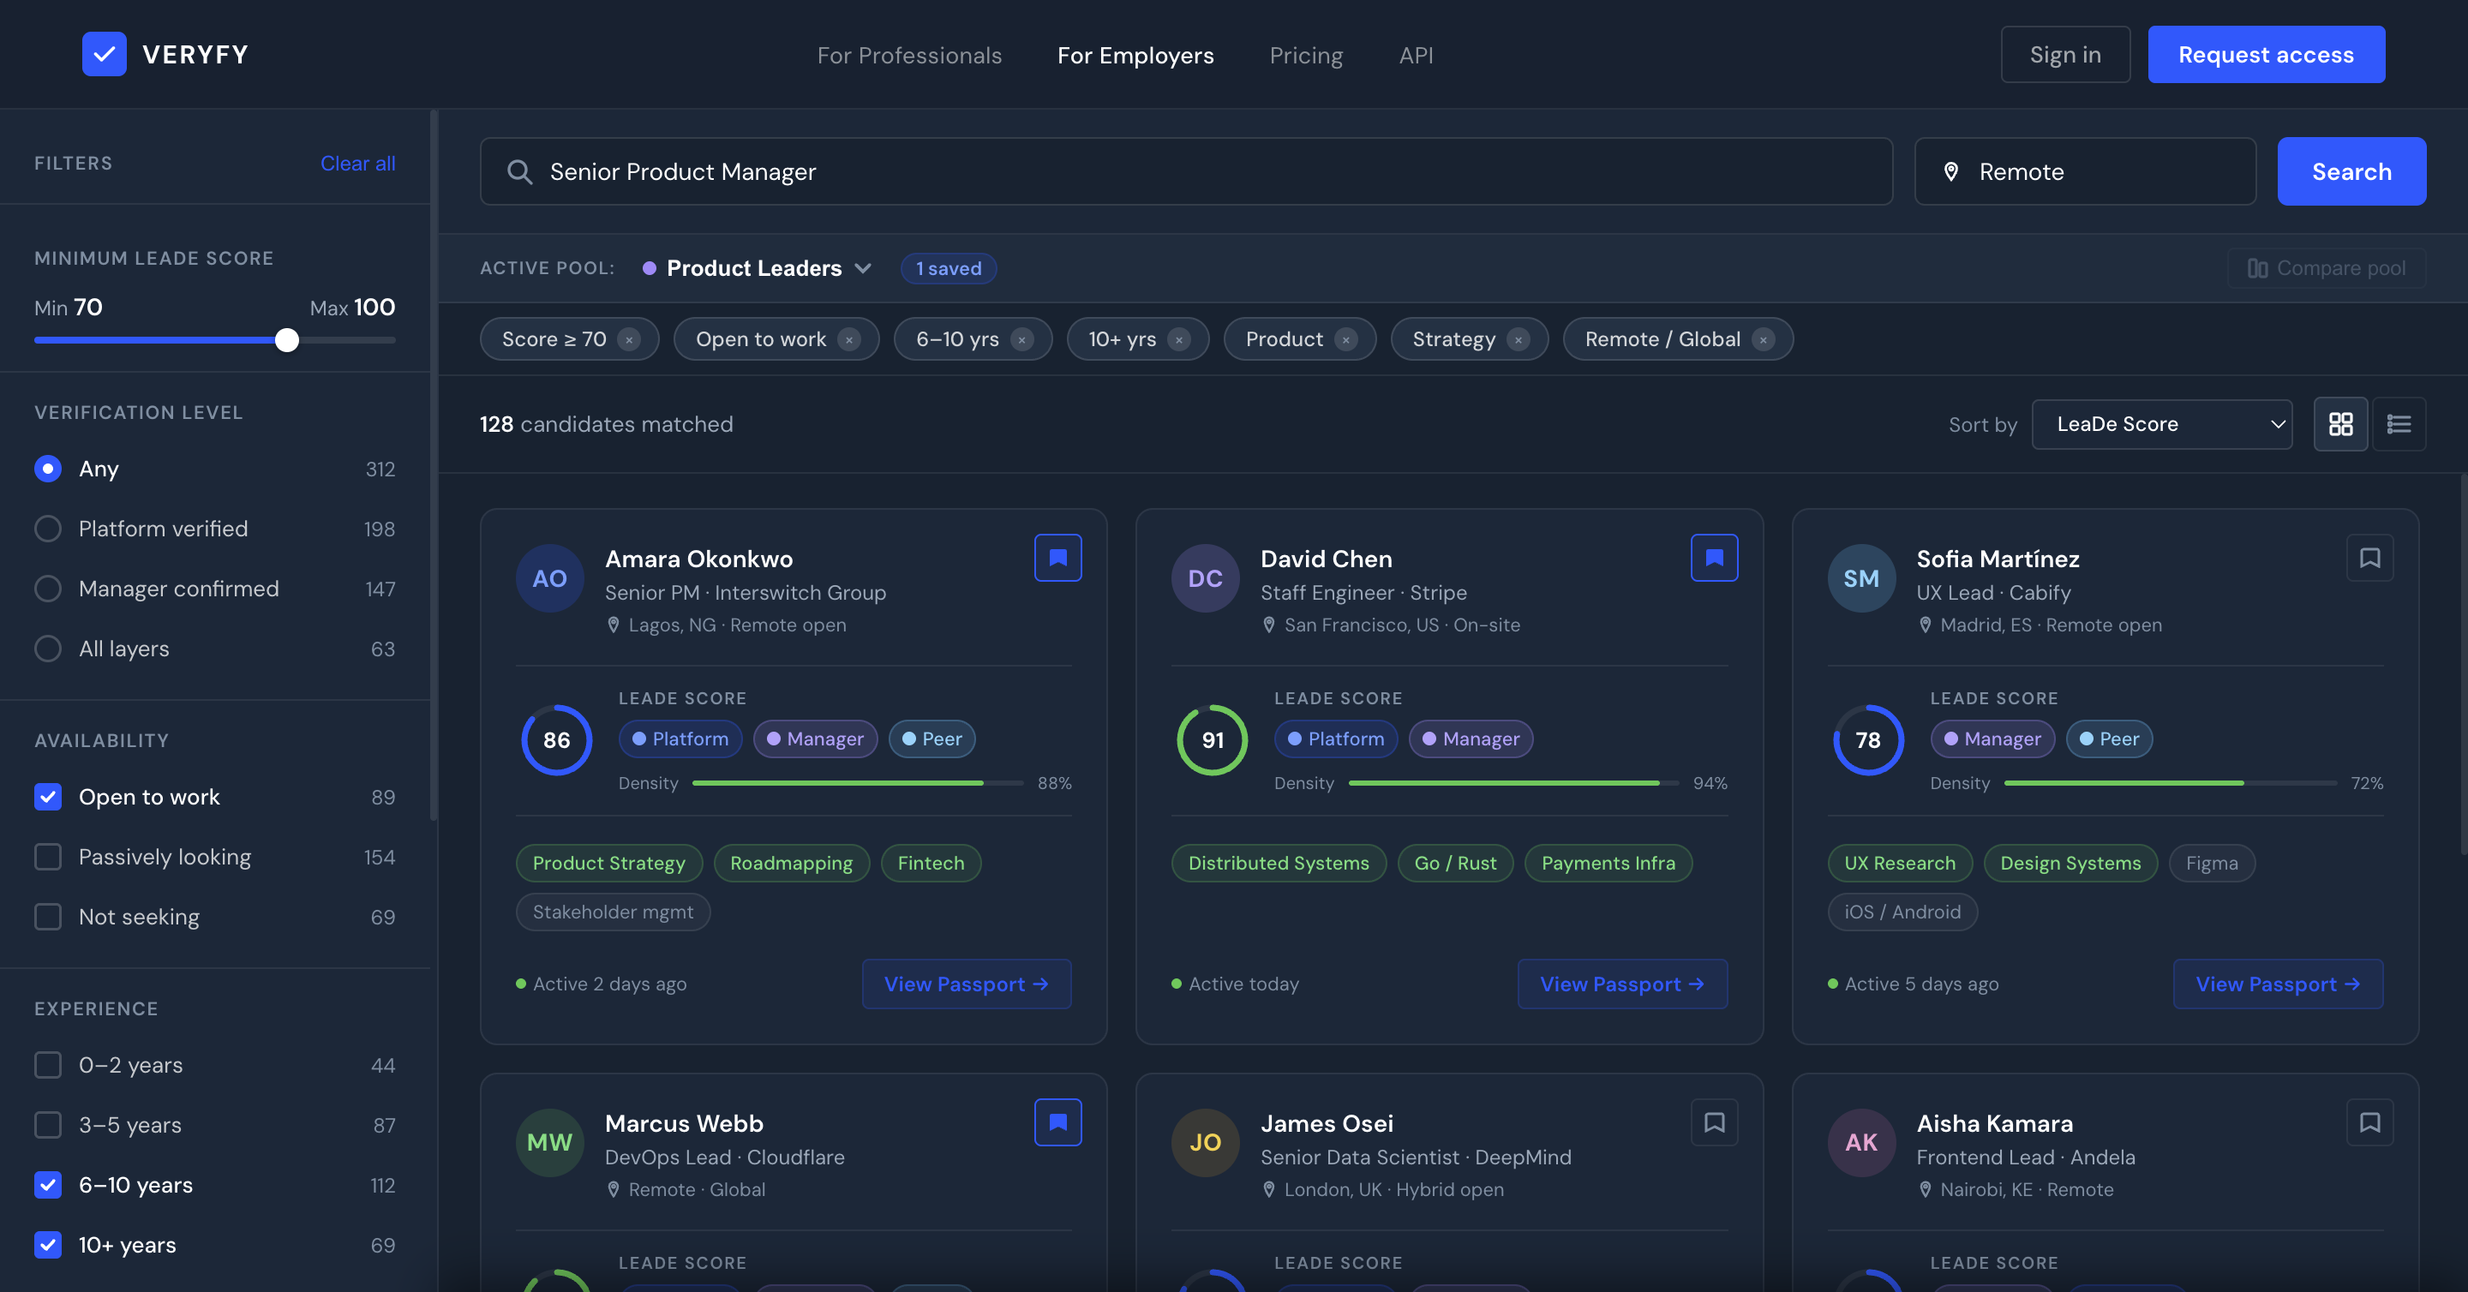Click David Chen's density progress bar
Viewport: 2468px width, 1292px height.
[x=1513, y=783]
